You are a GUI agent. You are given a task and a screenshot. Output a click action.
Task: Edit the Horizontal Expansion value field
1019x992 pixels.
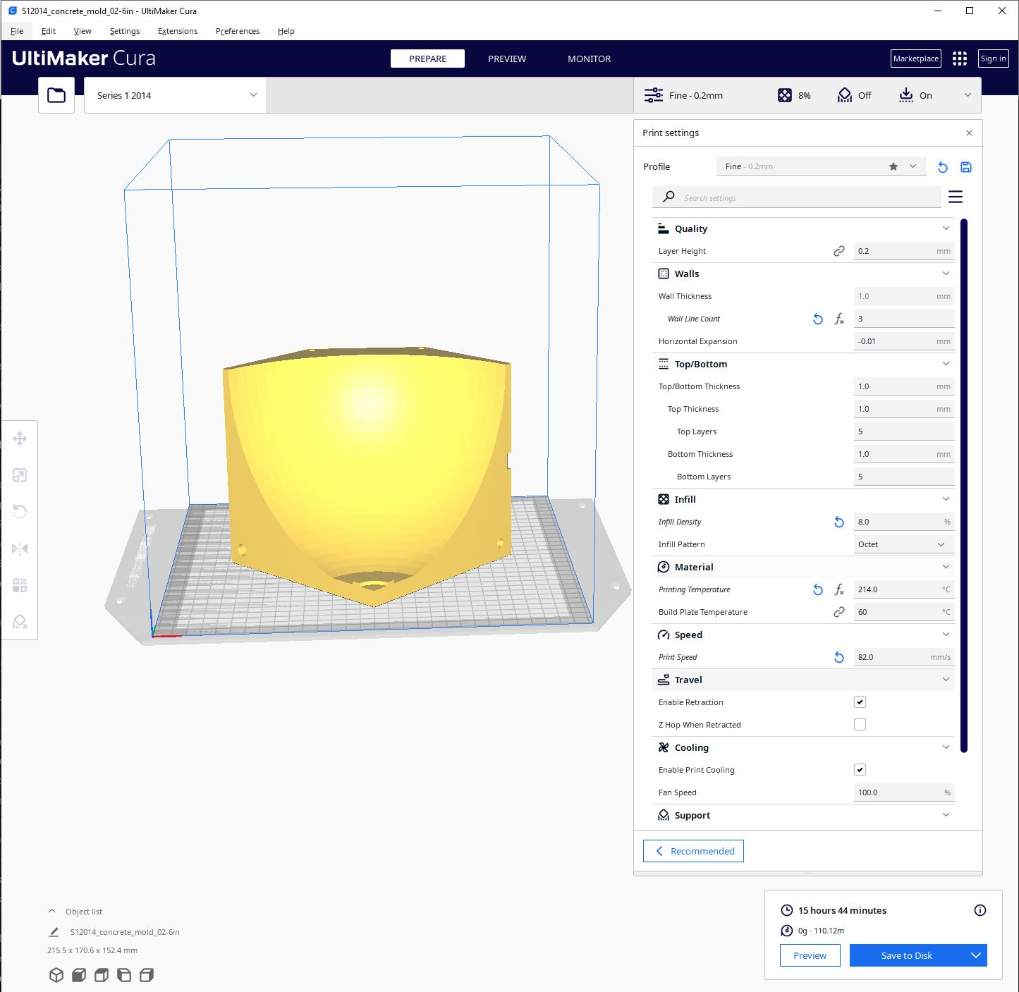(904, 341)
